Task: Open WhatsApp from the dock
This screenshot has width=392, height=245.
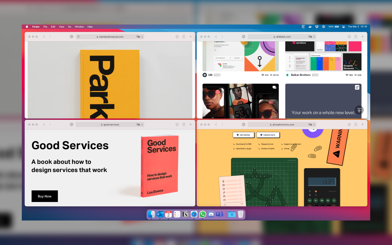Action: point(203,214)
